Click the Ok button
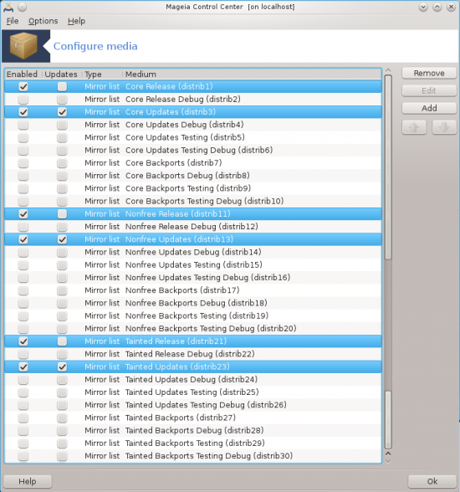Image resolution: width=460 pixels, height=492 pixels. coord(432,481)
